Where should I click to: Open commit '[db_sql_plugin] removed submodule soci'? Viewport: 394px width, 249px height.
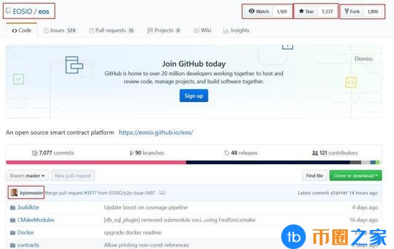coord(179,220)
